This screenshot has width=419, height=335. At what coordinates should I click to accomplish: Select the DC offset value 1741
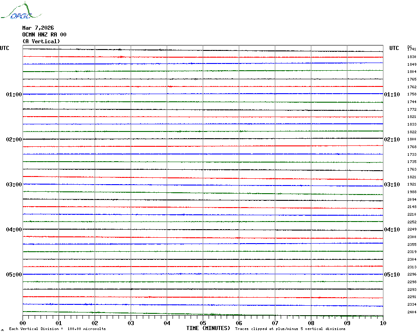(412, 49)
